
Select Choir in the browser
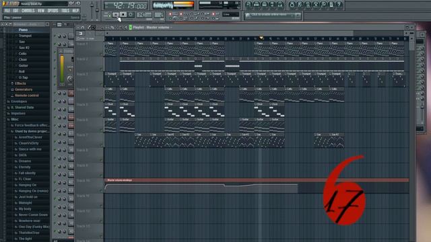(x=22, y=60)
